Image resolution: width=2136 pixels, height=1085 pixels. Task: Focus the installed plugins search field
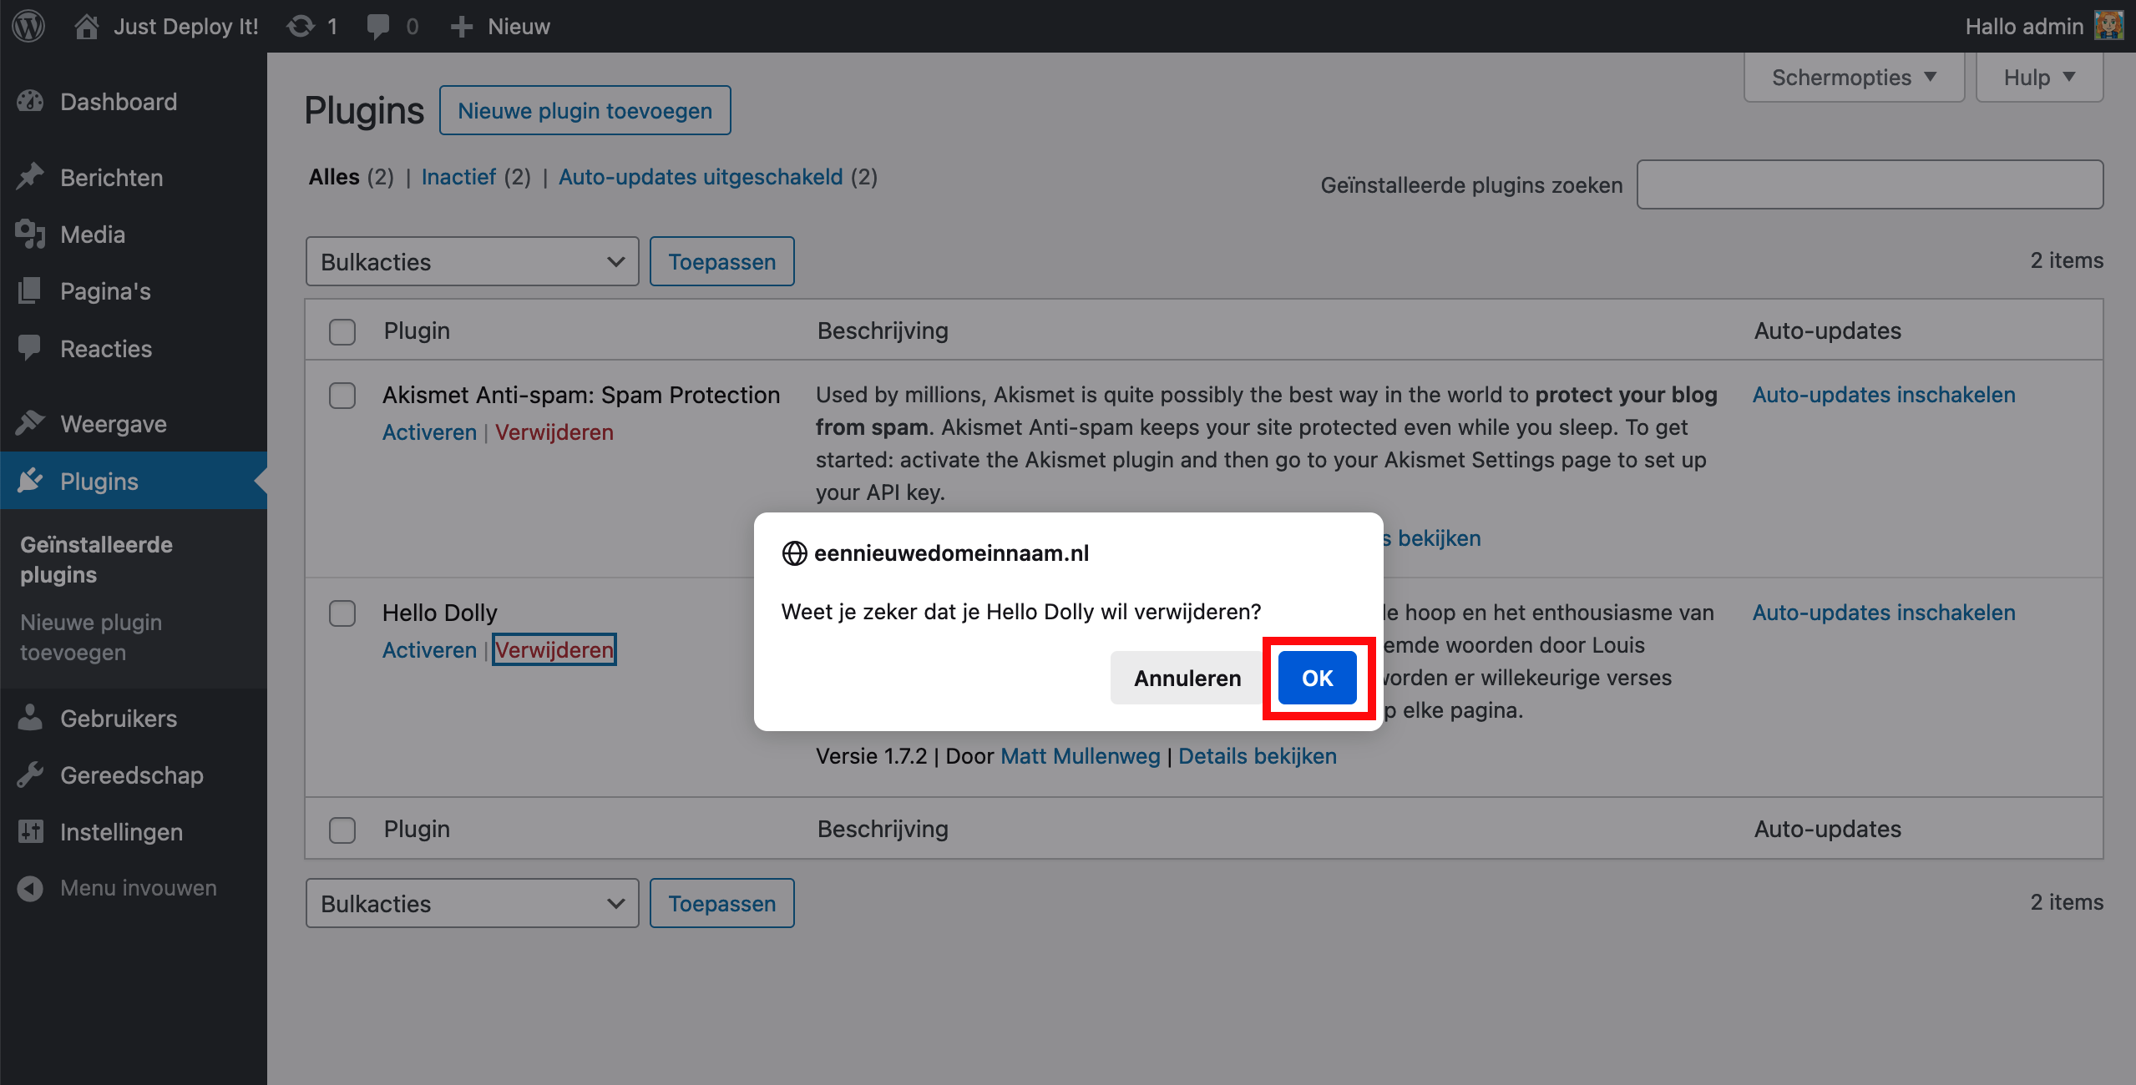pos(1869,184)
